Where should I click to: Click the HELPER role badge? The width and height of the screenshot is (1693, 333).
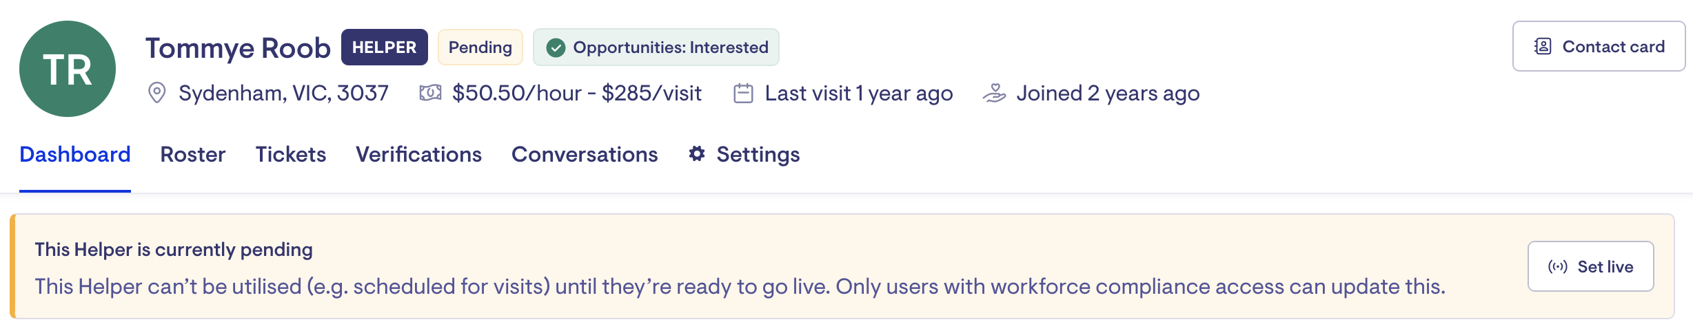(384, 47)
